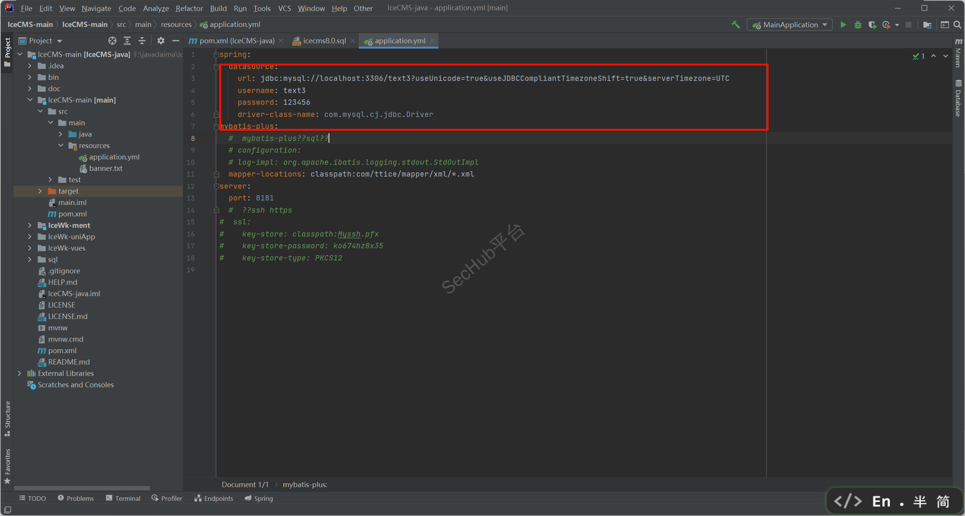The width and height of the screenshot is (965, 516).
Task: Open the Refactor menu
Action: 189,8
